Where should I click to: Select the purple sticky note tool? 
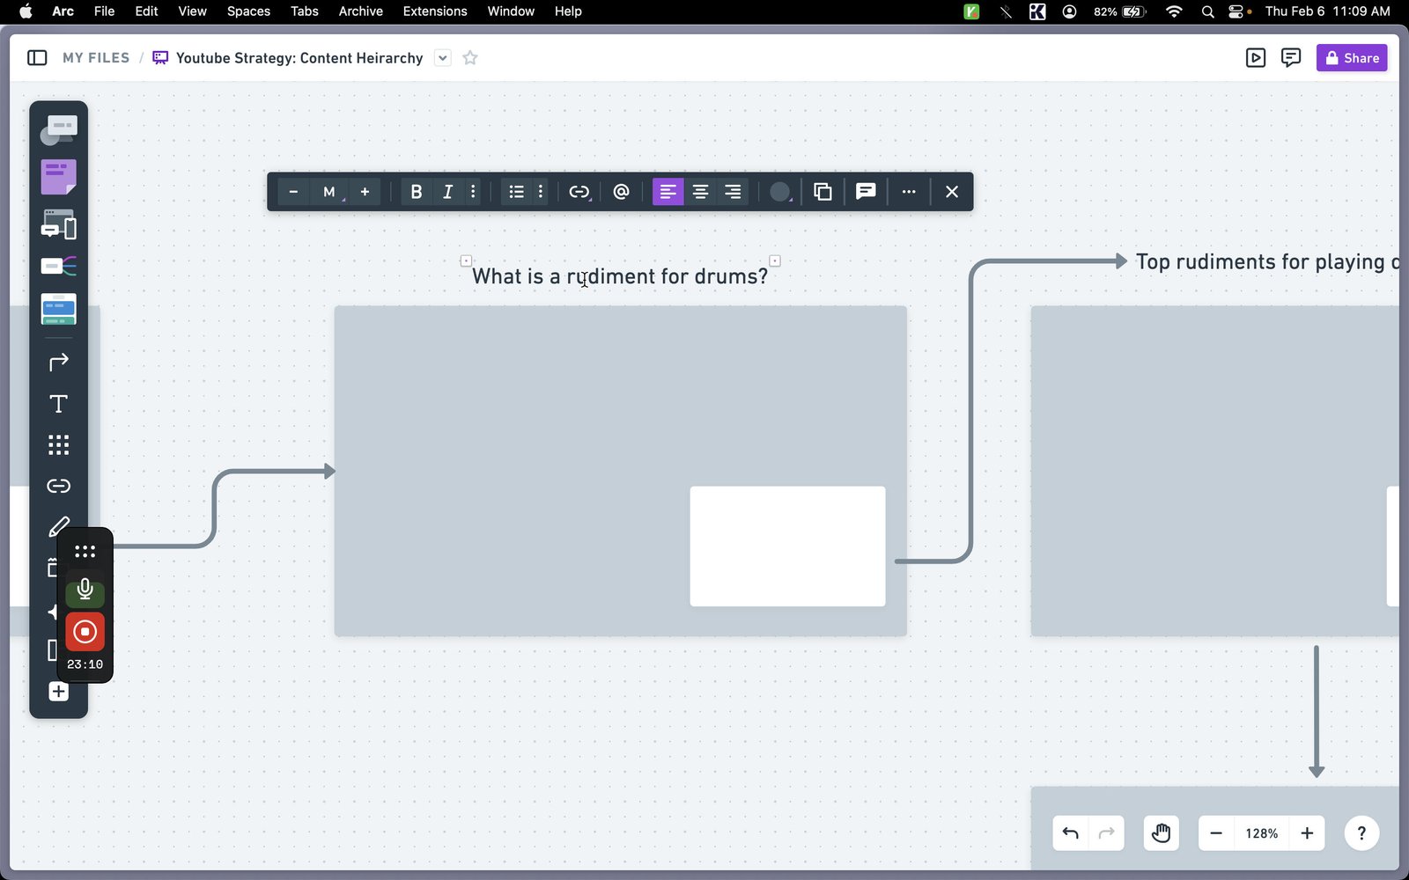tap(58, 177)
